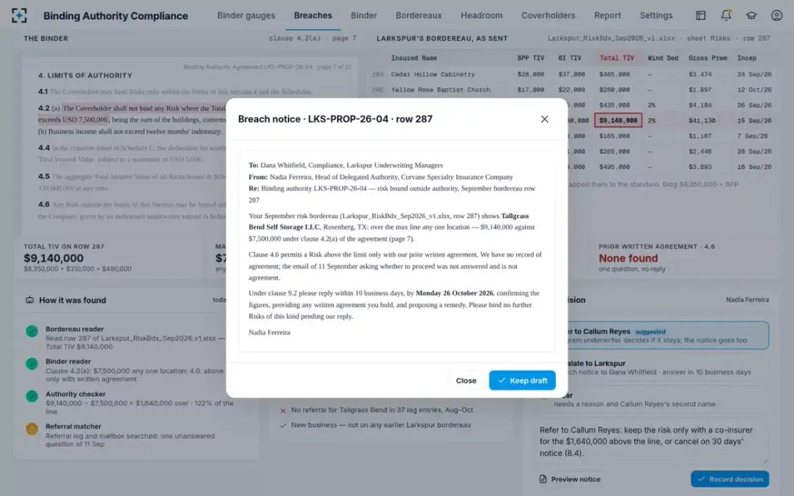794x496 pixels.
Task: Click highlighted clause 4.2 (a) text
Action: point(132,114)
